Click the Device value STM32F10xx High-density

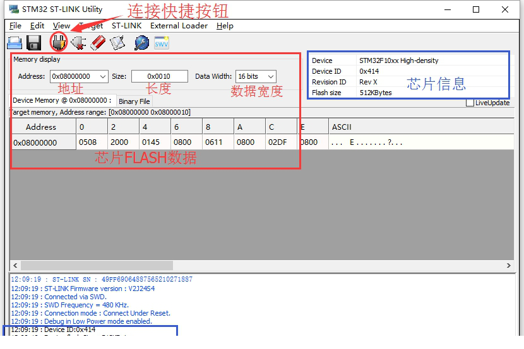[398, 60]
